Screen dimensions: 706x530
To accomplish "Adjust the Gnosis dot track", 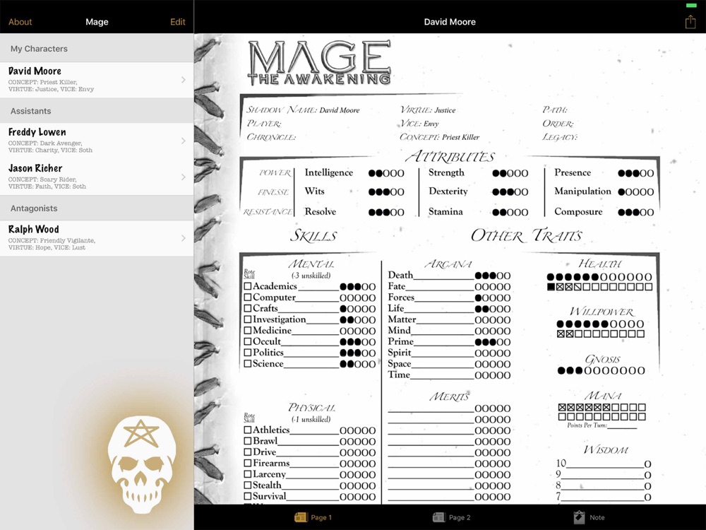I will (601, 370).
